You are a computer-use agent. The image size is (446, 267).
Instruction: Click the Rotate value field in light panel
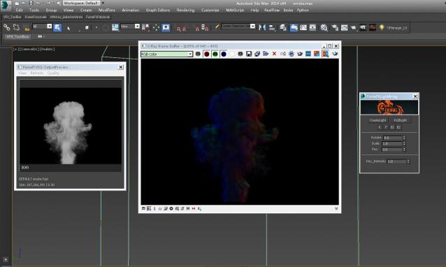[393, 138]
